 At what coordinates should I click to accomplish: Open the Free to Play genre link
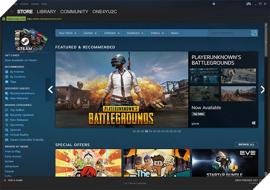click(13, 151)
